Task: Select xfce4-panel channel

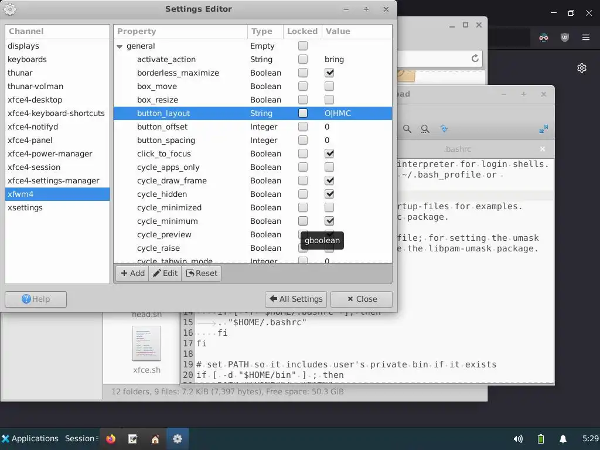Action: [x=57, y=140]
